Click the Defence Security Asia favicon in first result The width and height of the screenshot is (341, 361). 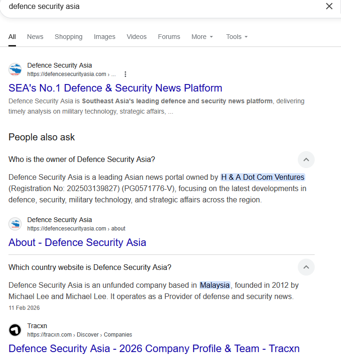[x=15, y=69]
